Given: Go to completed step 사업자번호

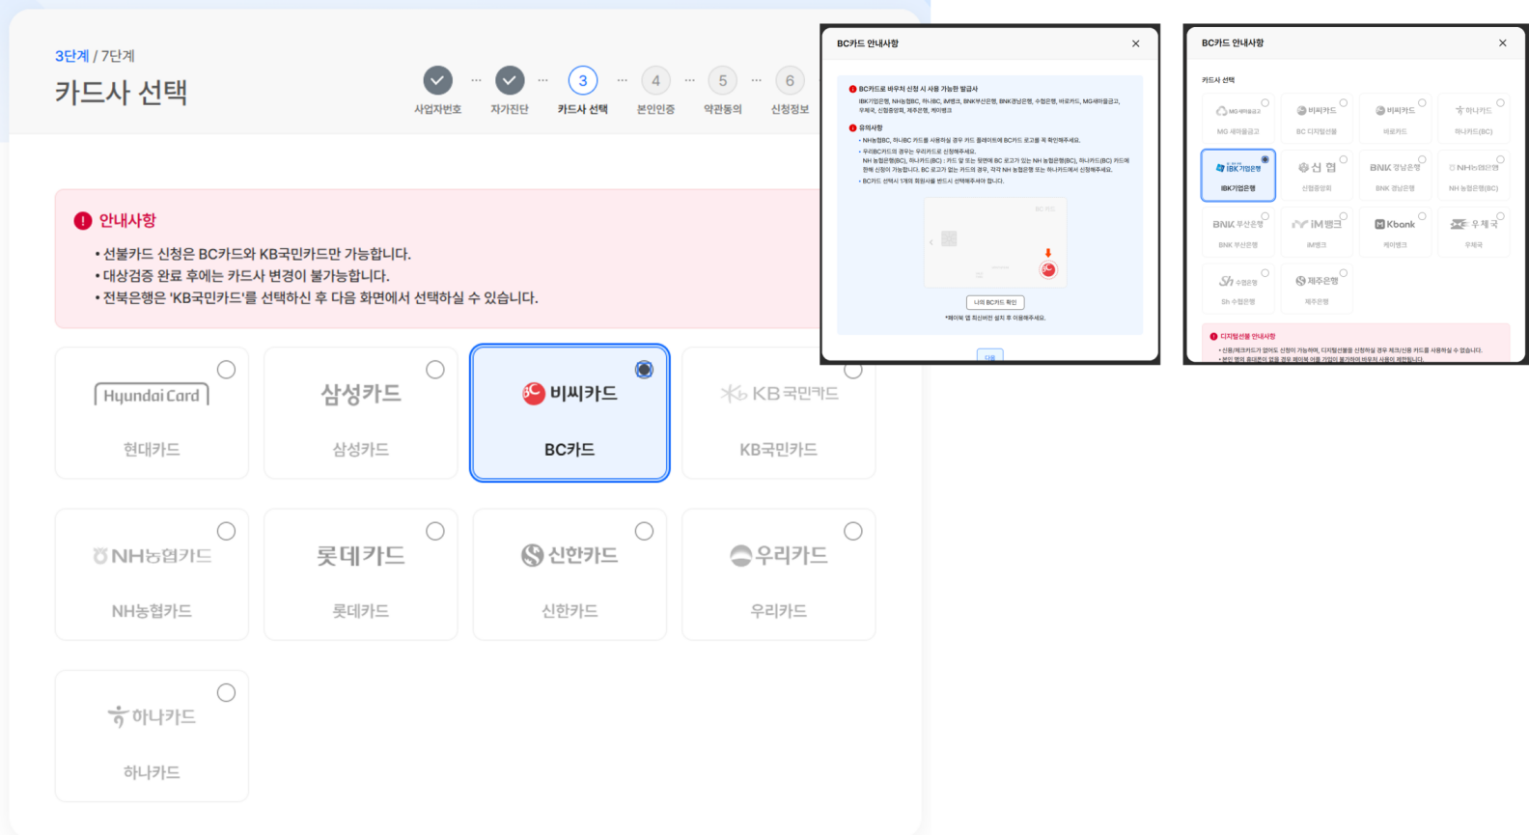Looking at the screenshot, I should coord(437,81).
